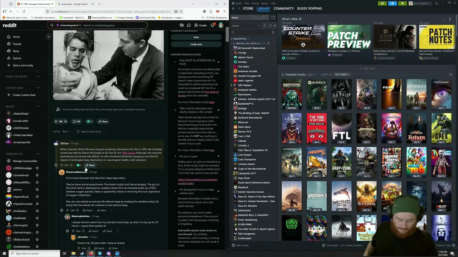The width and height of the screenshot is (458, 257).
Task: Open the 1.9K comments button on post
Action: (x=77, y=121)
